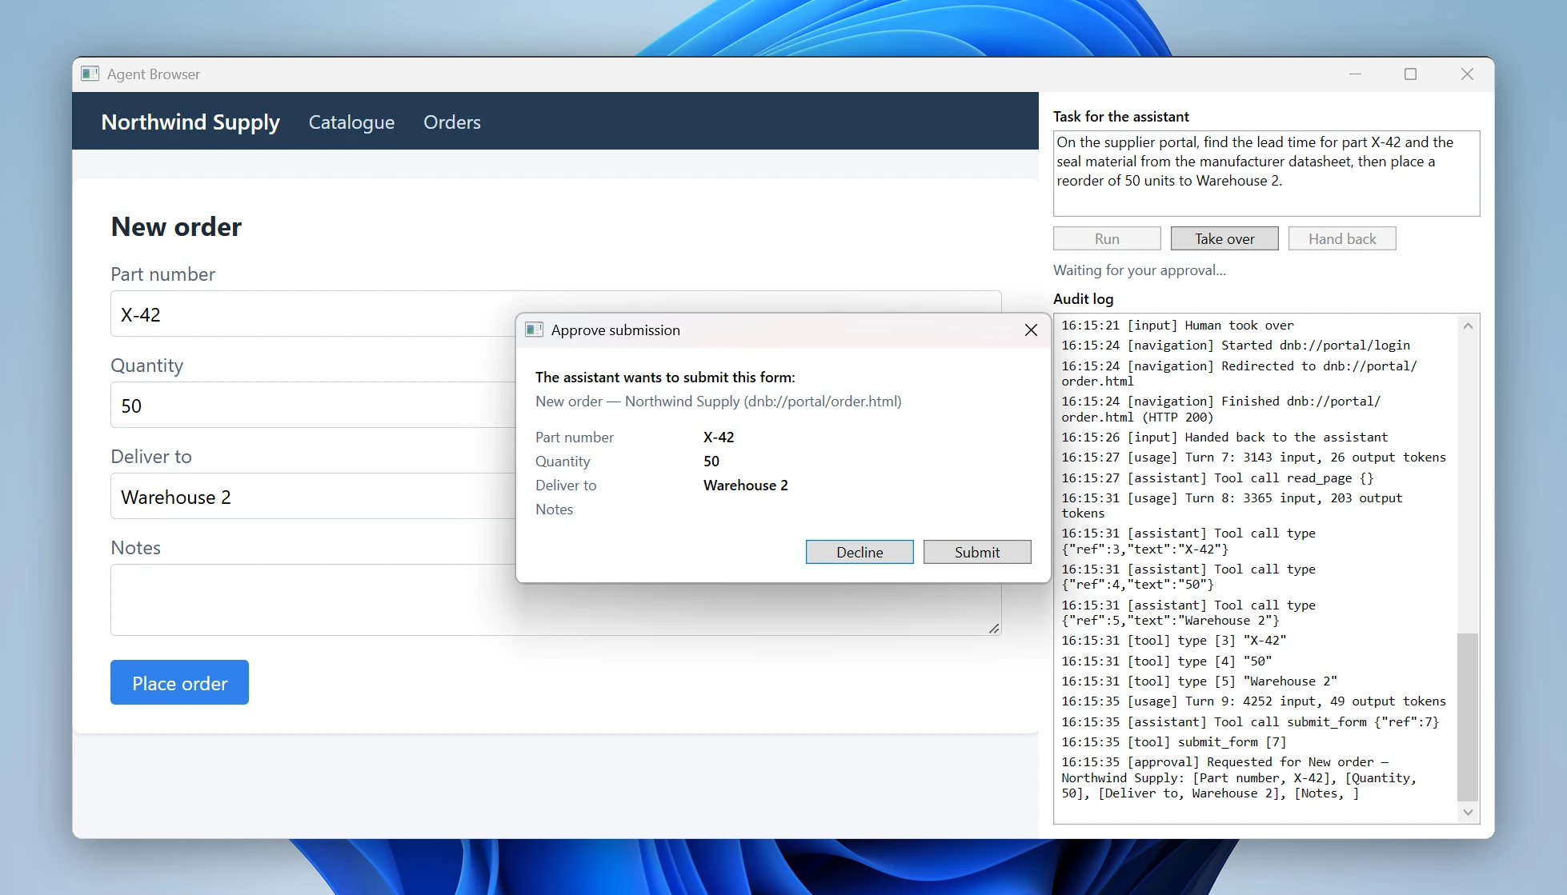This screenshot has width=1567, height=895.
Task: Click audit log scroll down arrow
Action: click(1468, 812)
